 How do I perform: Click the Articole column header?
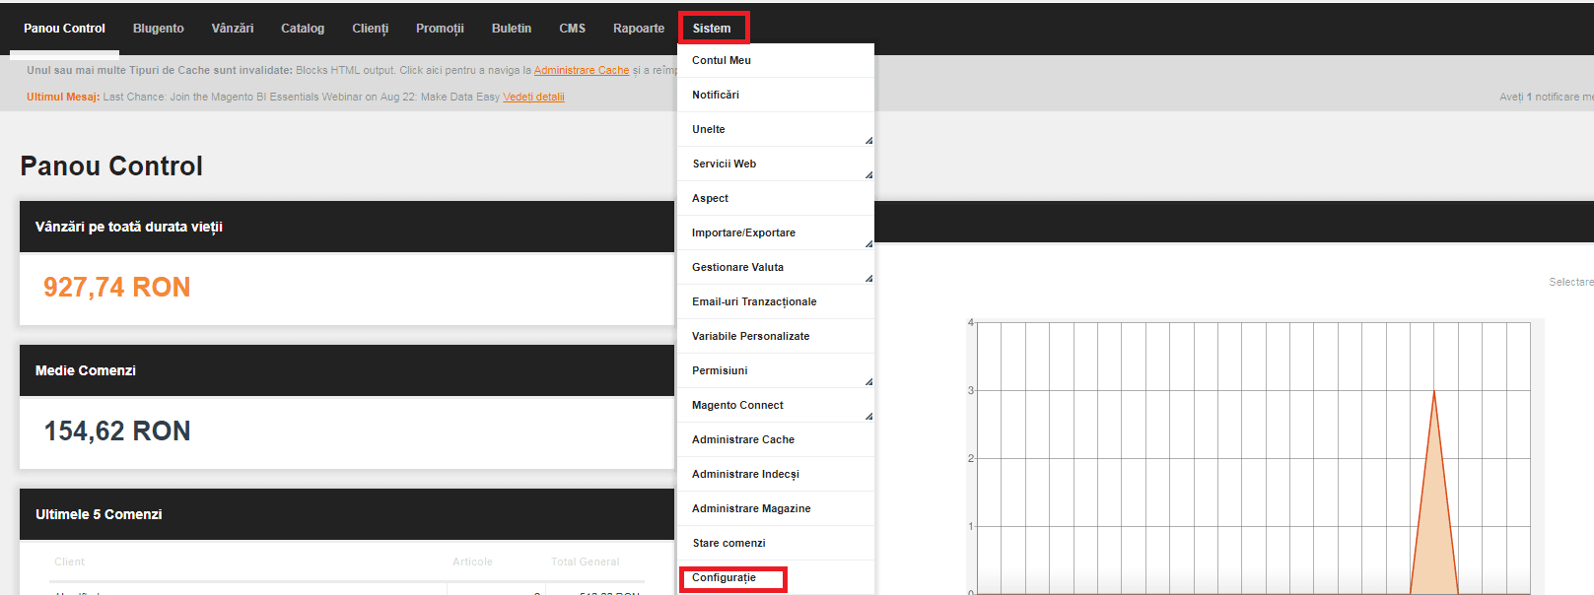472,562
